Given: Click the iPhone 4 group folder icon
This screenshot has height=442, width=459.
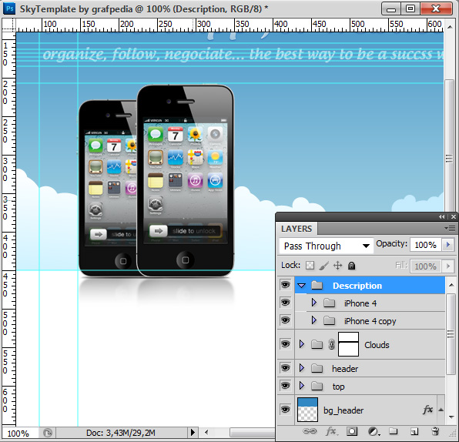Looking at the screenshot, I should (330, 303).
